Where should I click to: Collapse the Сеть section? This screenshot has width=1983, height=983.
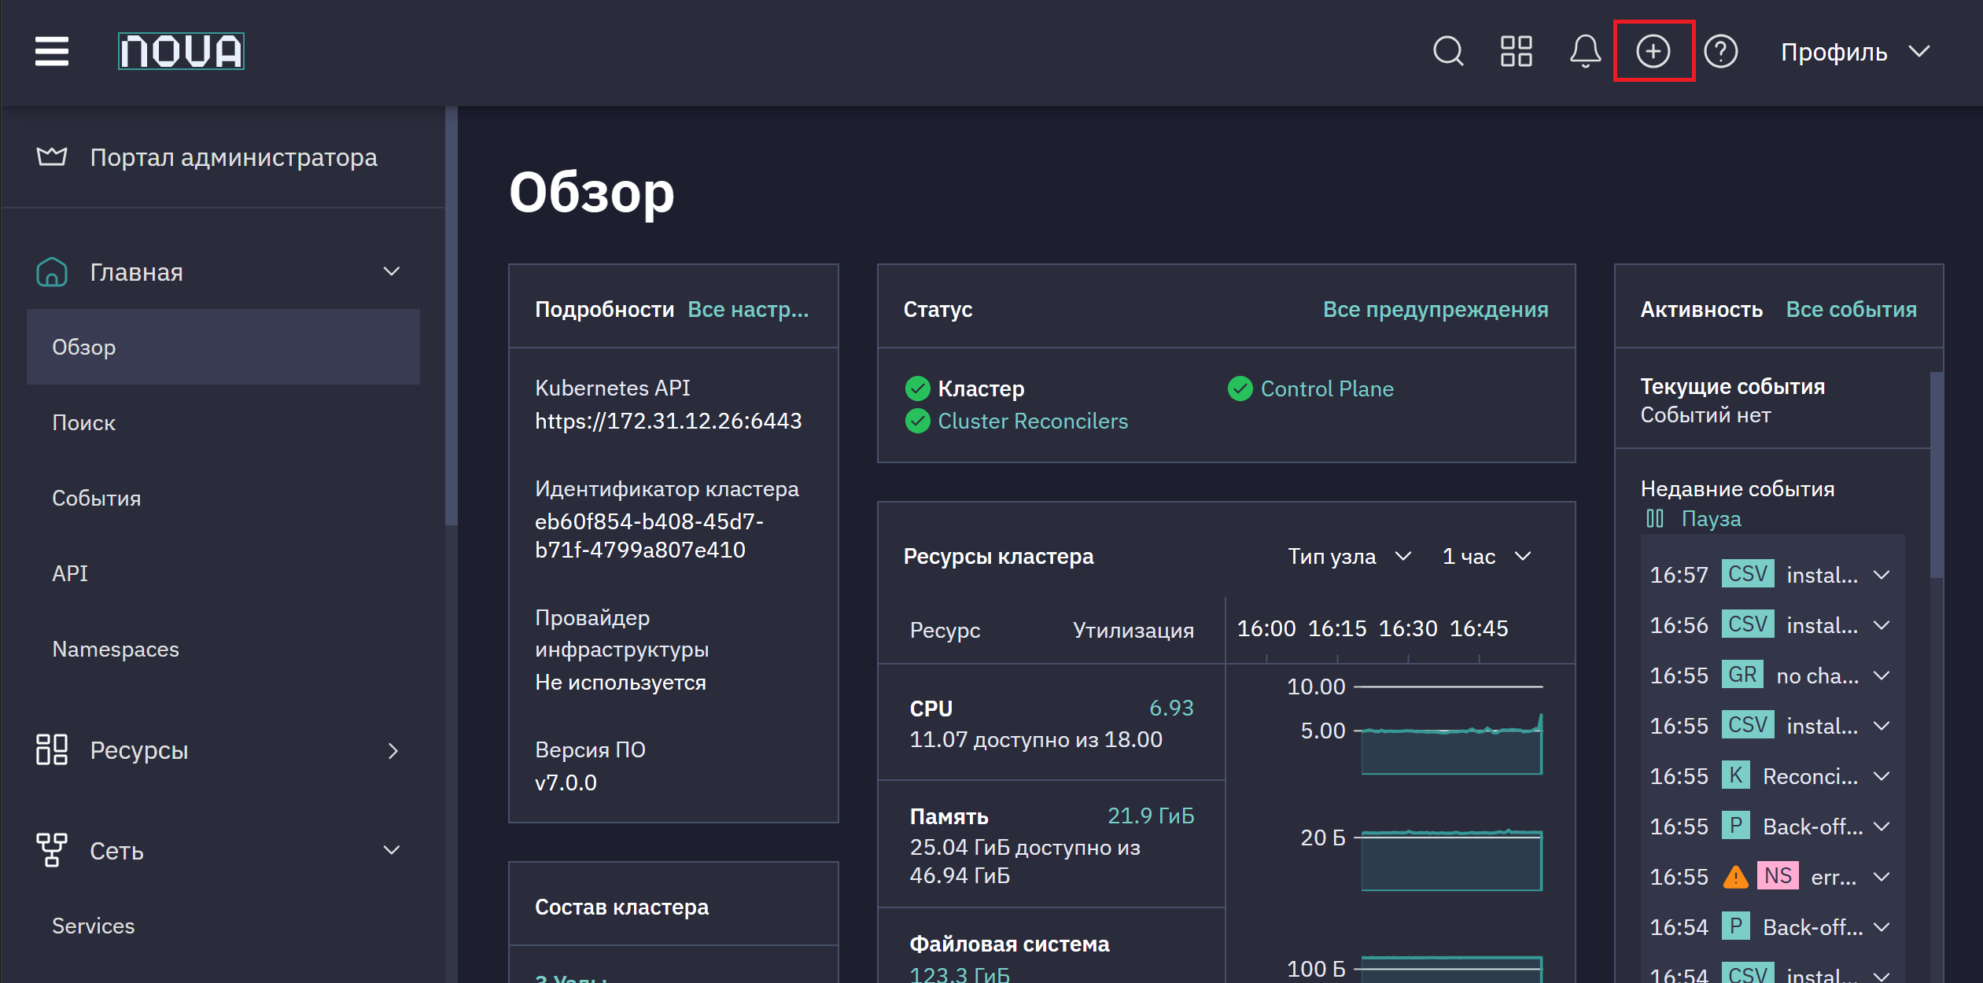coord(392,850)
